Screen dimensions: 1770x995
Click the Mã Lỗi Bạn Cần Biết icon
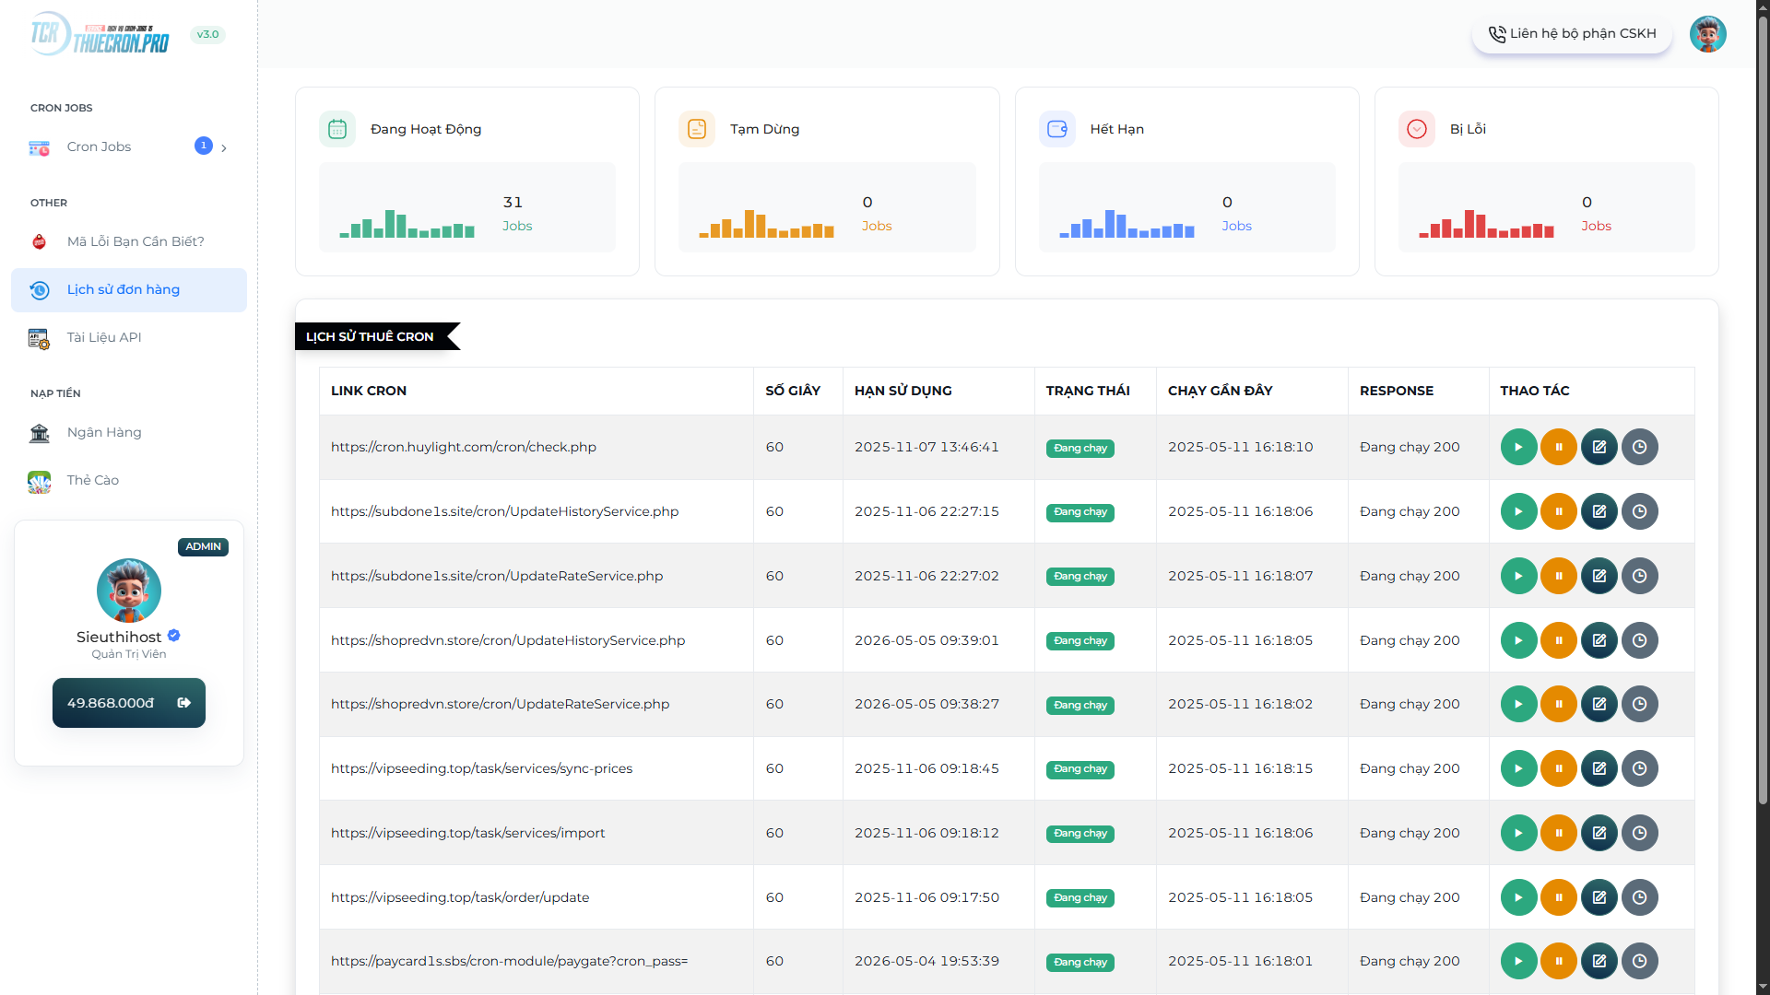[x=39, y=241]
